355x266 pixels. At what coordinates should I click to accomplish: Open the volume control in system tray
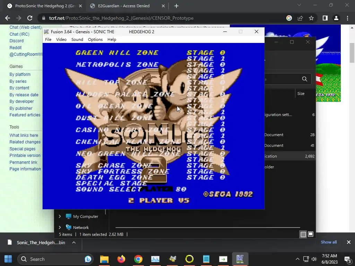click(x=314, y=259)
